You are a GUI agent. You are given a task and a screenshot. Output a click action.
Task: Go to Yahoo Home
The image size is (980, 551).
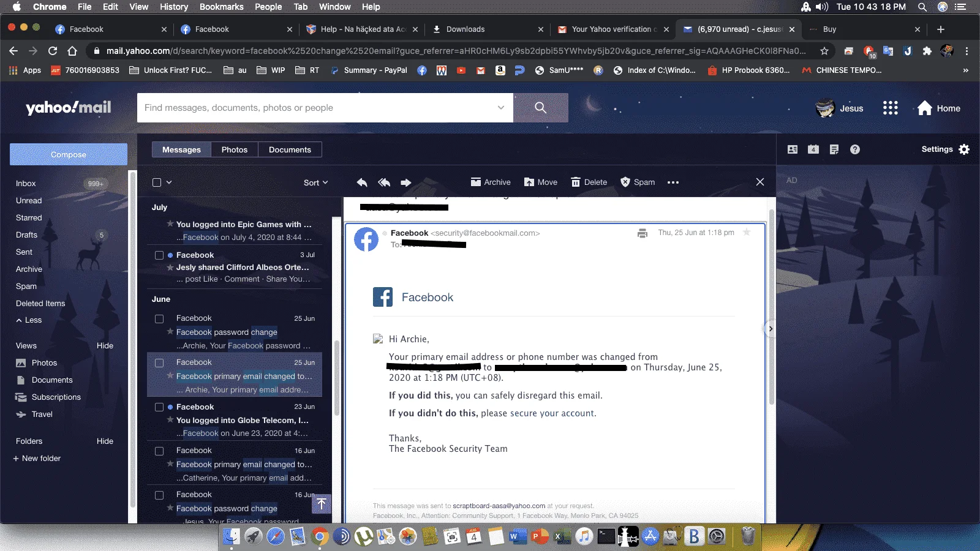point(938,108)
